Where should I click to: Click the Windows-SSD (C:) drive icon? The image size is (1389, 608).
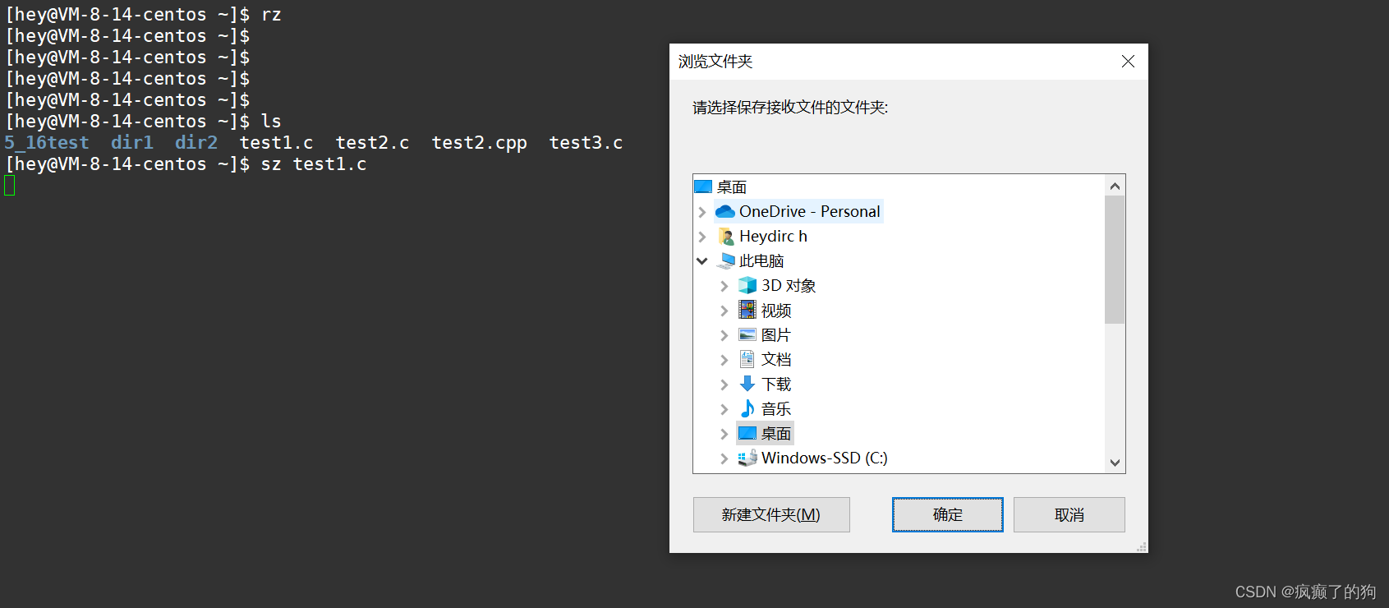[747, 458]
